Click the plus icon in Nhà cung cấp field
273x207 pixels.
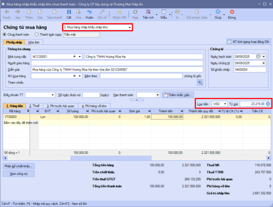(74, 57)
